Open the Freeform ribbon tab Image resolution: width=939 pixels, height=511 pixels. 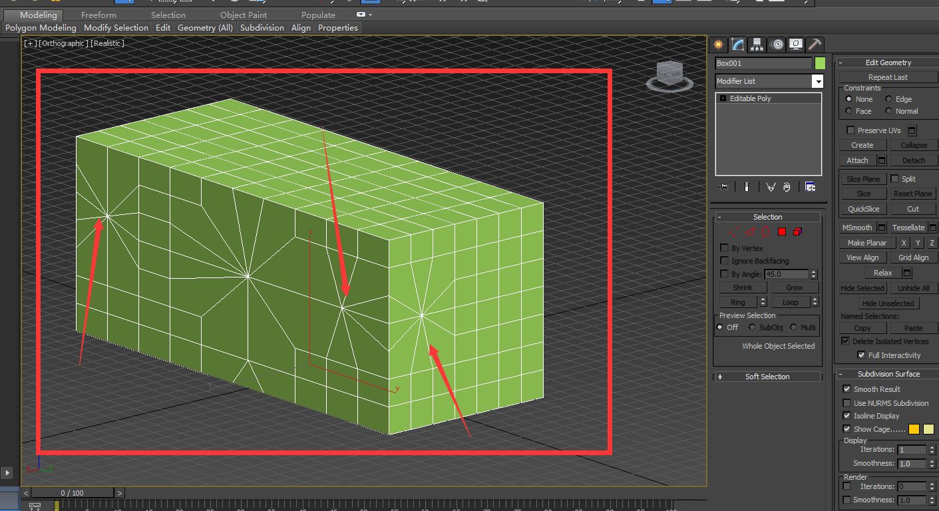pyautogui.click(x=98, y=15)
